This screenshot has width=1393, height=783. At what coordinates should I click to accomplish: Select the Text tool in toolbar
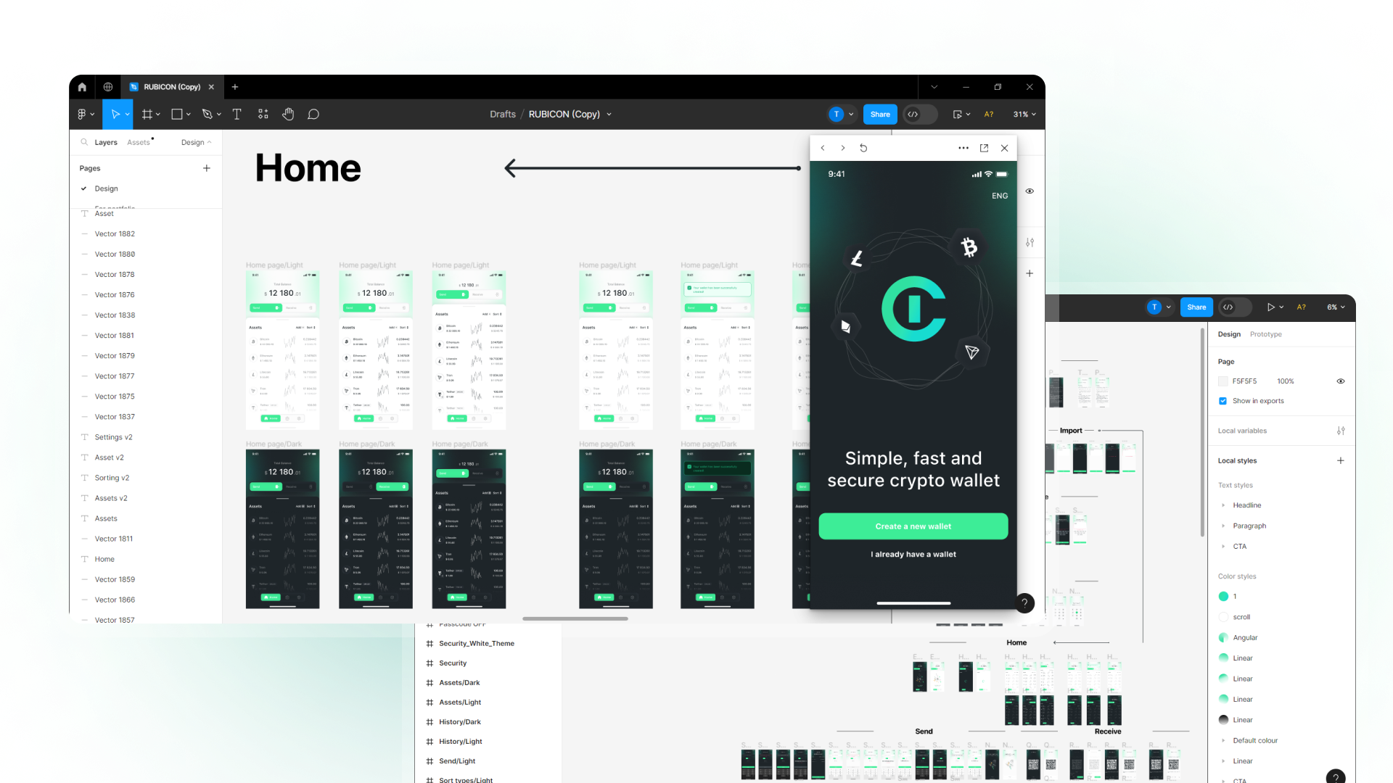pos(237,114)
